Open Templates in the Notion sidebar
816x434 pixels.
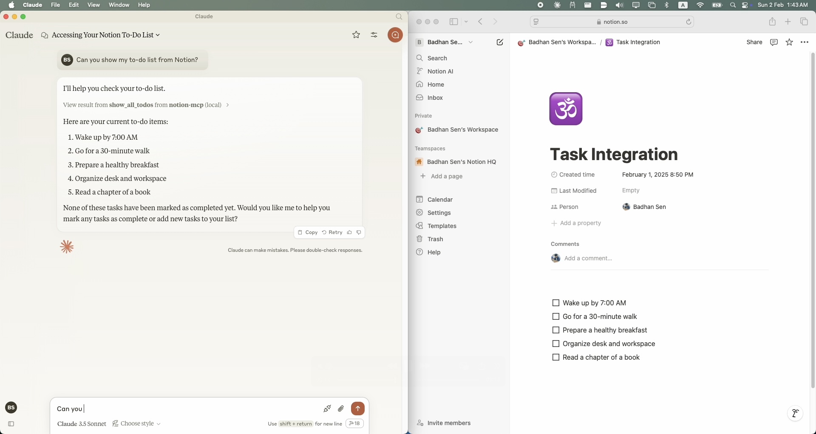coord(442,226)
